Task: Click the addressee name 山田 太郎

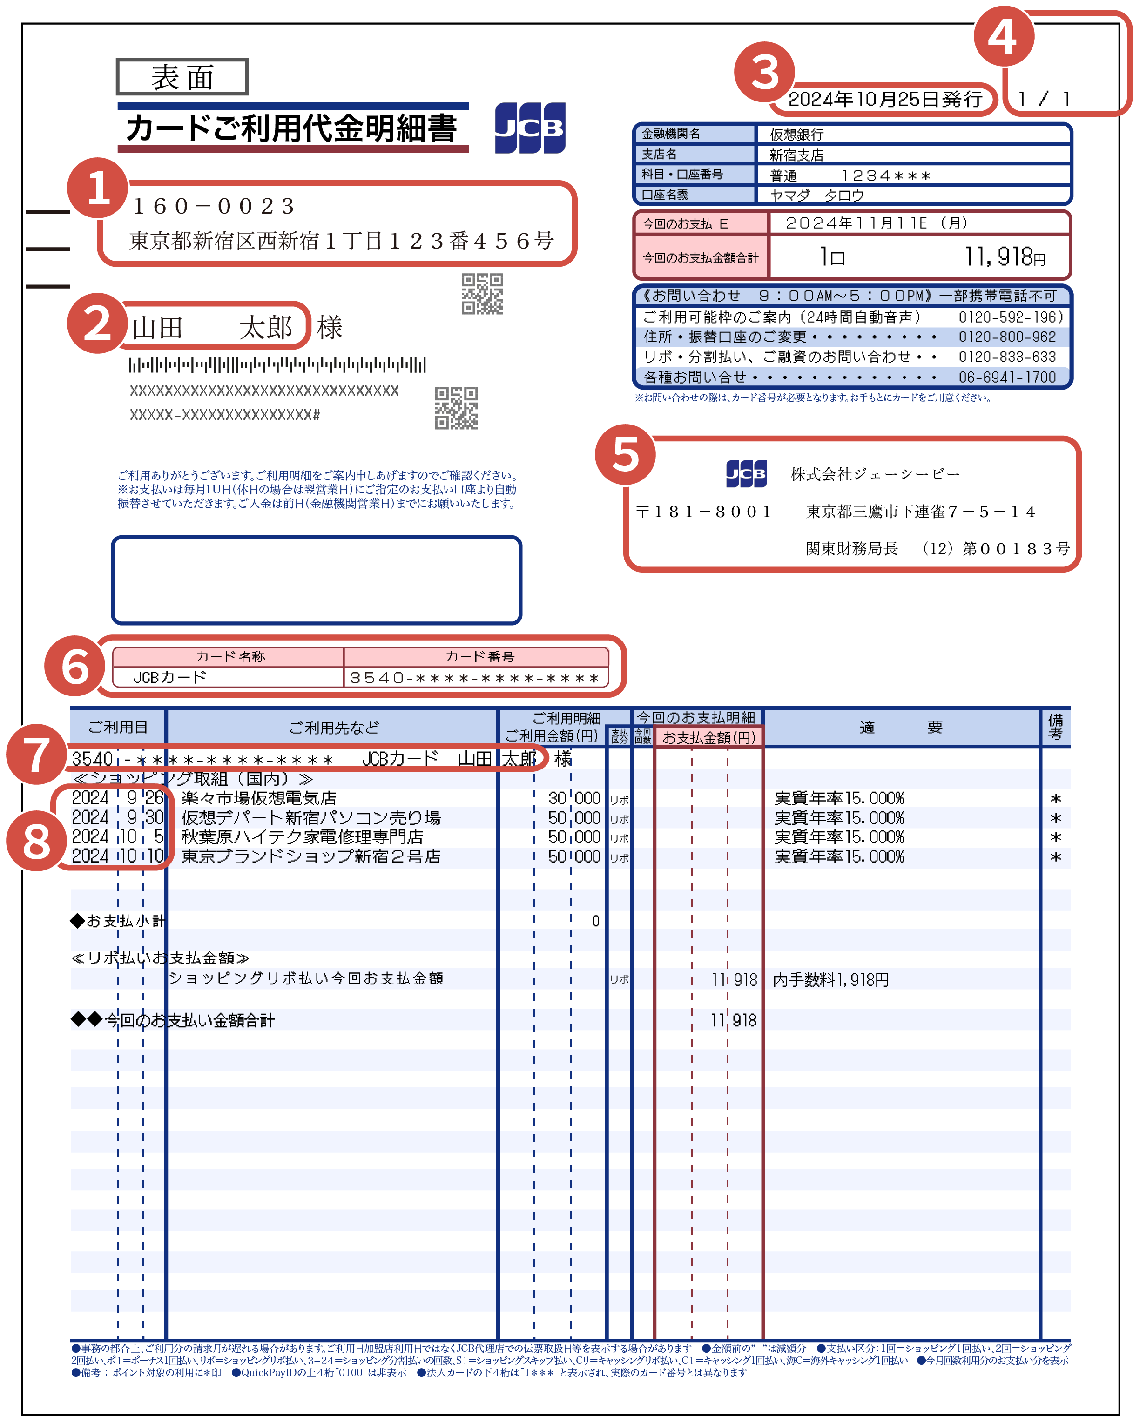Action: click(x=212, y=327)
